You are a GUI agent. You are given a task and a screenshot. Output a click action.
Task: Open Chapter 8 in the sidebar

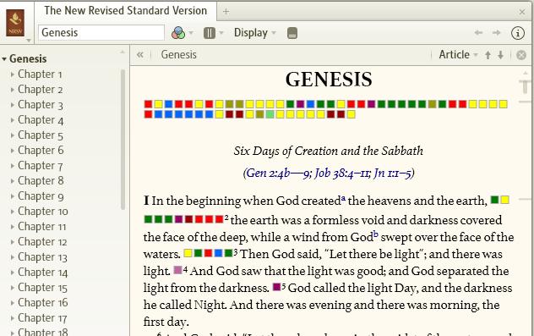coord(41,181)
